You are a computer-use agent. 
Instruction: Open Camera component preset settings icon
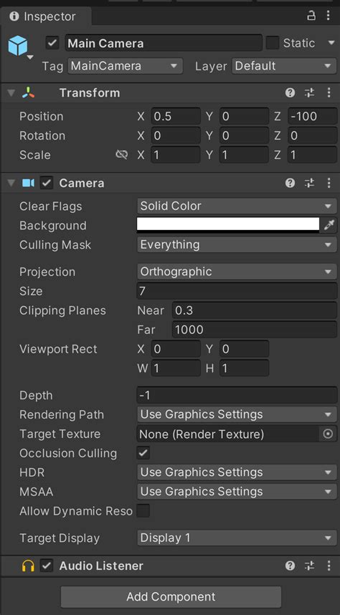click(309, 183)
